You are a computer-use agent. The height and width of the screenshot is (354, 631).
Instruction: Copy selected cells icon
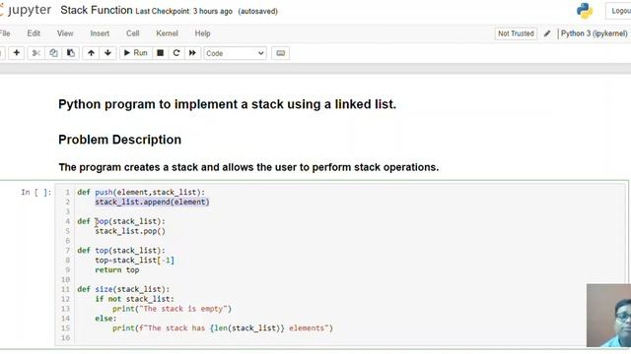point(53,53)
